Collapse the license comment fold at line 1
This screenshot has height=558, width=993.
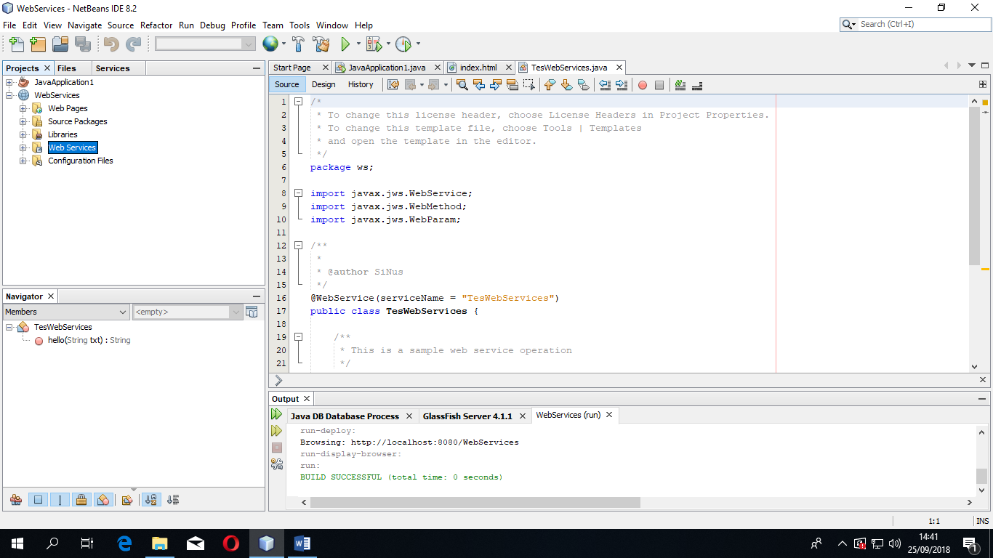[x=299, y=102]
